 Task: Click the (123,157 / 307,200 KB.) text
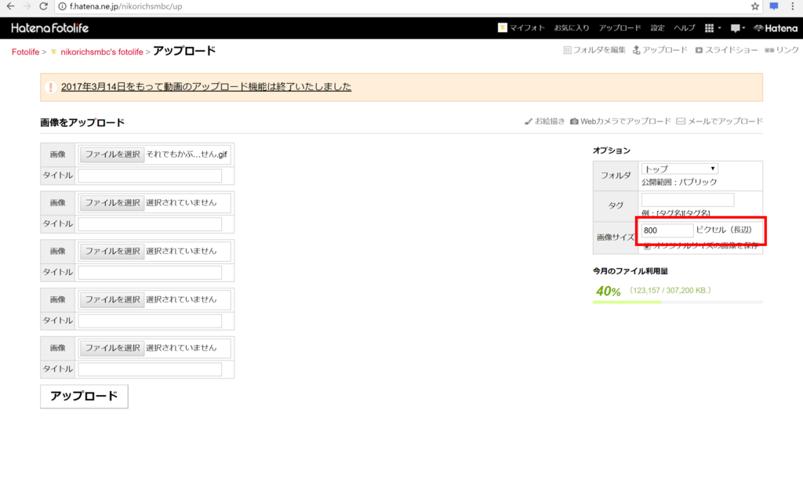coord(670,290)
